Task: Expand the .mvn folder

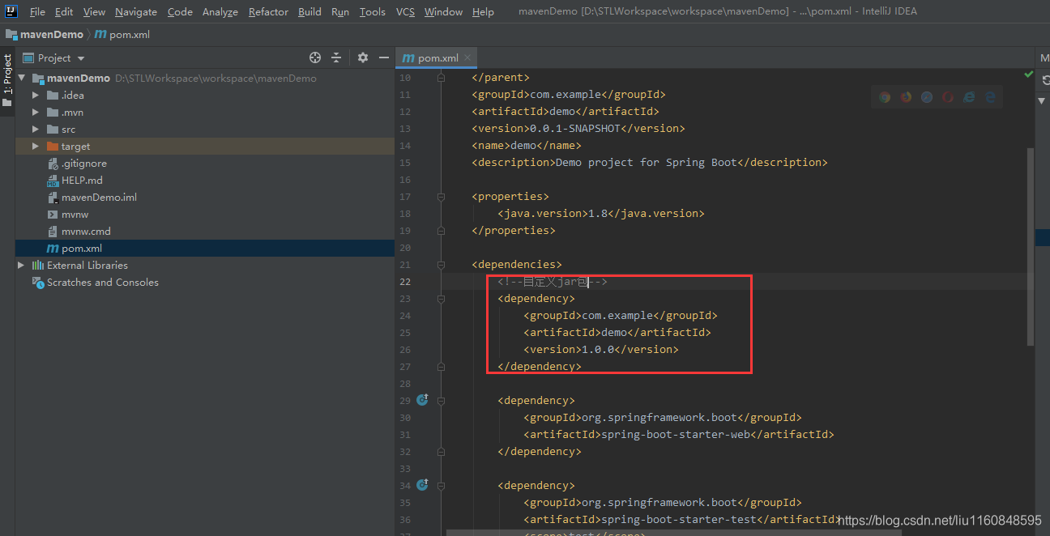Action: 36,113
